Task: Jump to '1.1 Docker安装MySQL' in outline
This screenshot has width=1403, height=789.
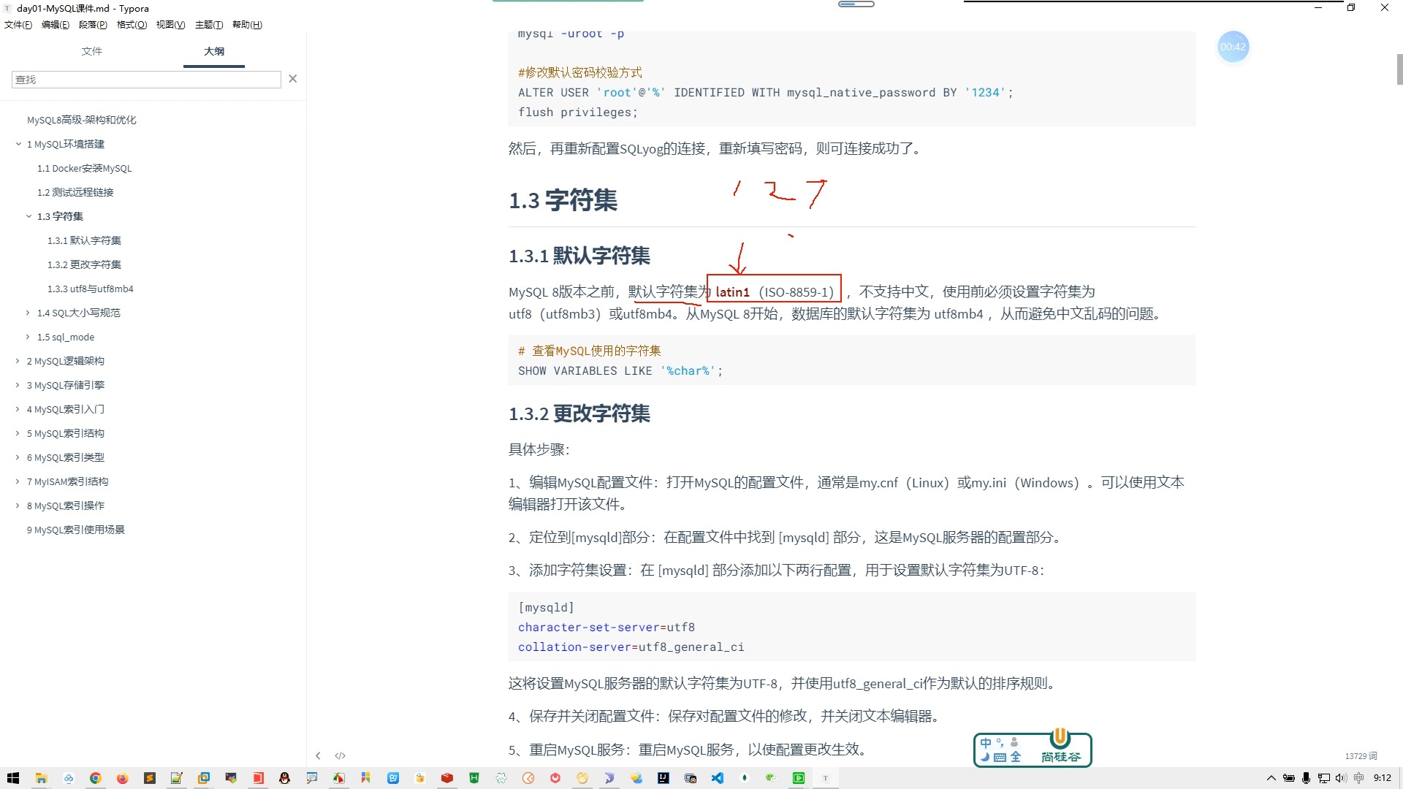Action: [85, 168]
